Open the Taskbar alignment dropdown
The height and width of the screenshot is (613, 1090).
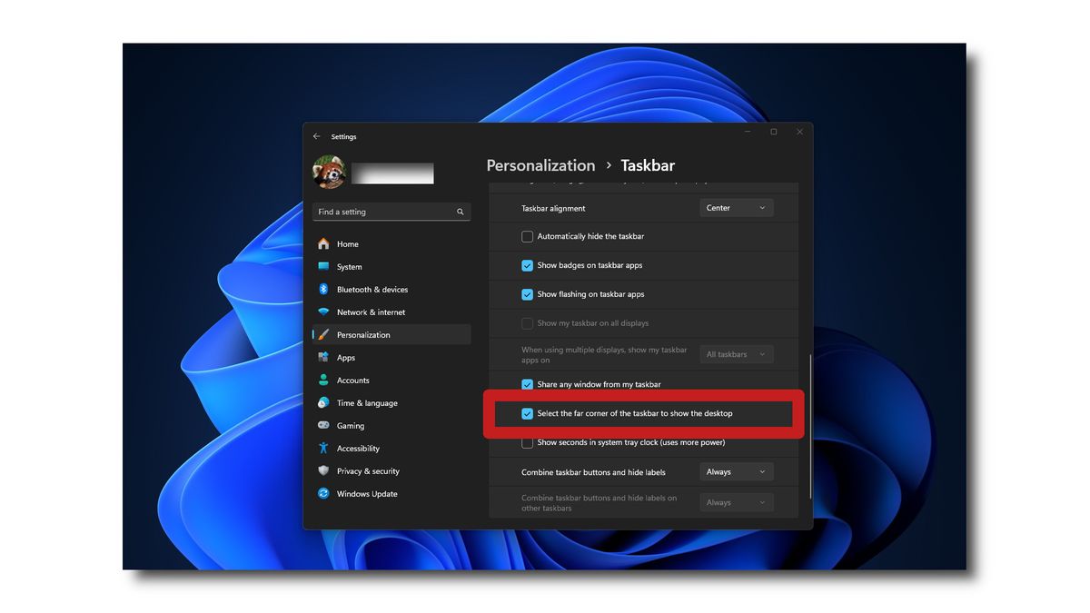pyautogui.click(x=736, y=207)
